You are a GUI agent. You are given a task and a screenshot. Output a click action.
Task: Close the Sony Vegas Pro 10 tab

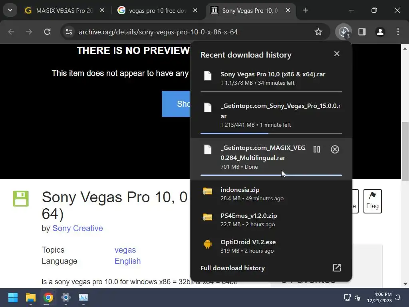tap(288, 10)
